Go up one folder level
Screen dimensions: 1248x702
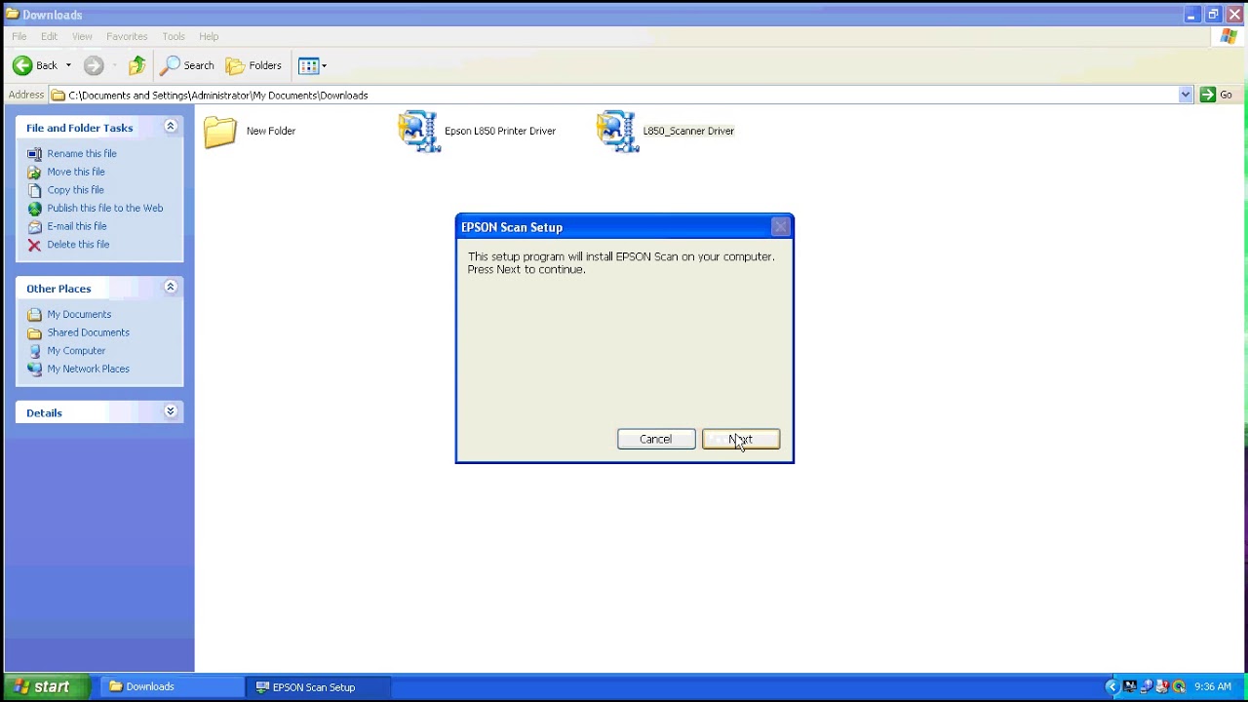(x=137, y=65)
